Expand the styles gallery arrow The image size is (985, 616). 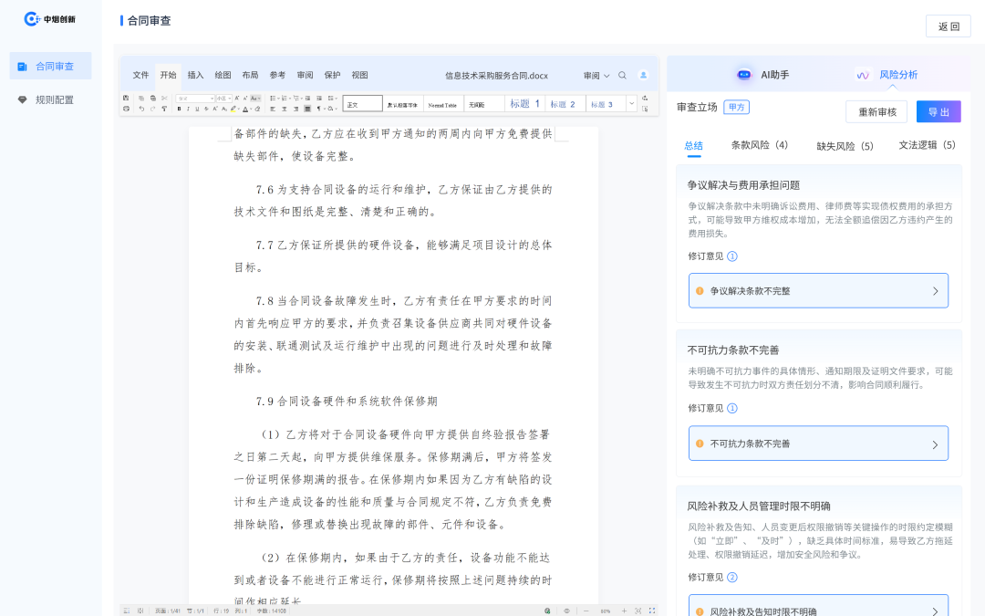632,104
